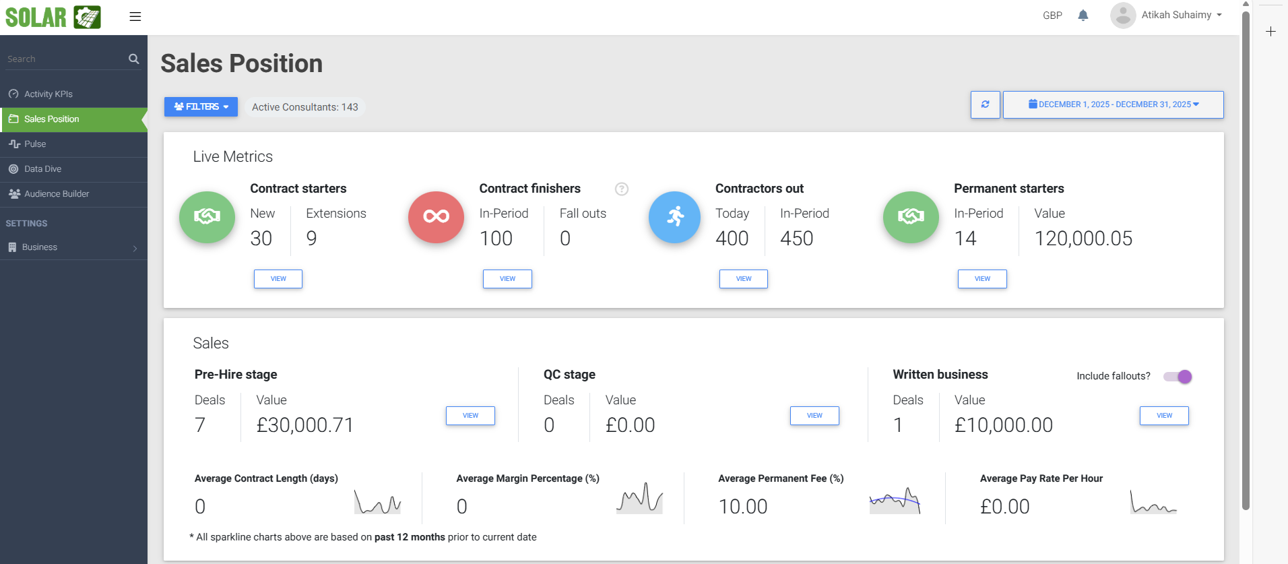Click into the sidebar Search field
This screenshot has width=1288, height=564.
(64, 59)
